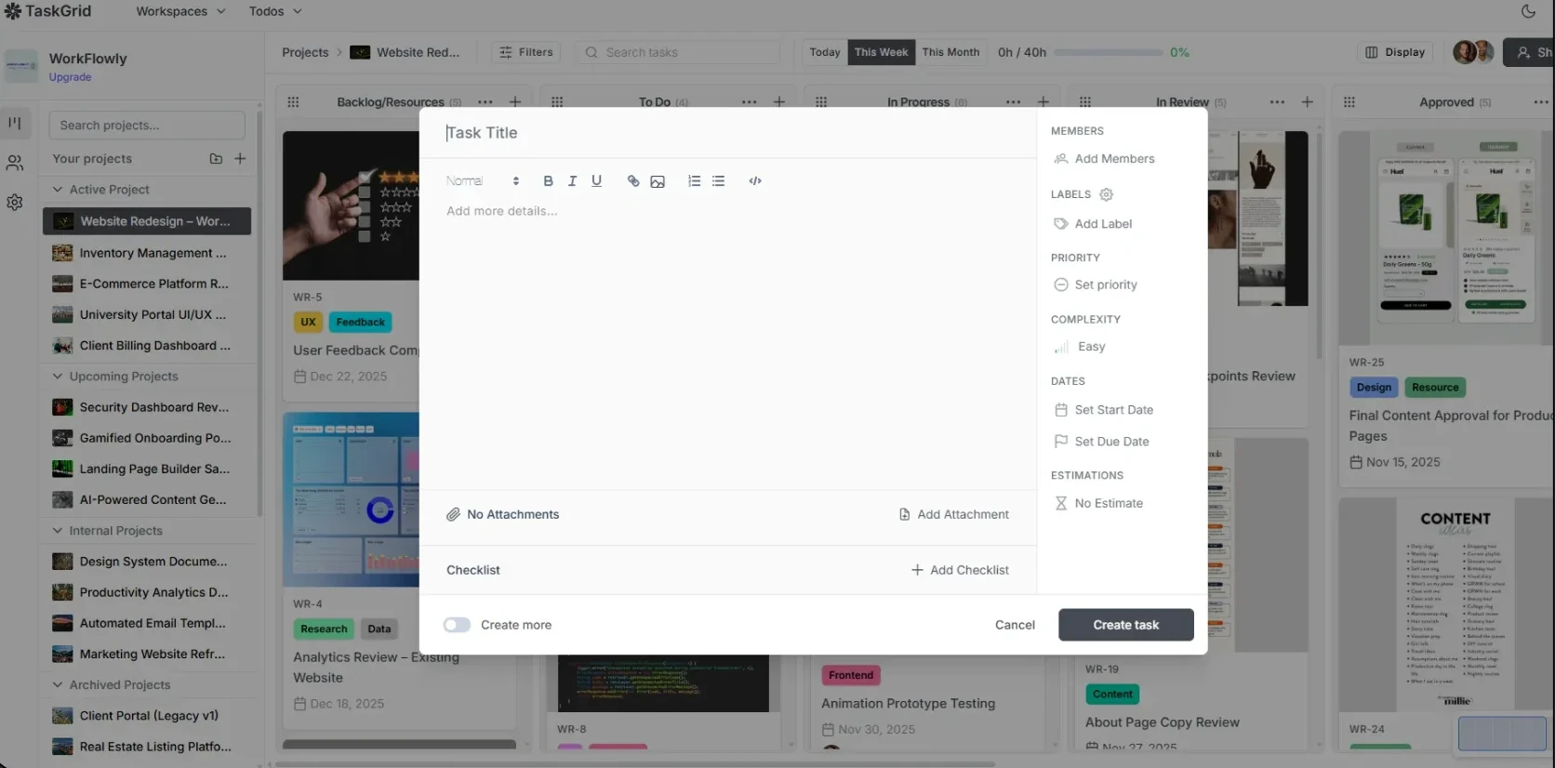1555x768 pixels.
Task: Insert an image in task description
Action: (x=658, y=181)
